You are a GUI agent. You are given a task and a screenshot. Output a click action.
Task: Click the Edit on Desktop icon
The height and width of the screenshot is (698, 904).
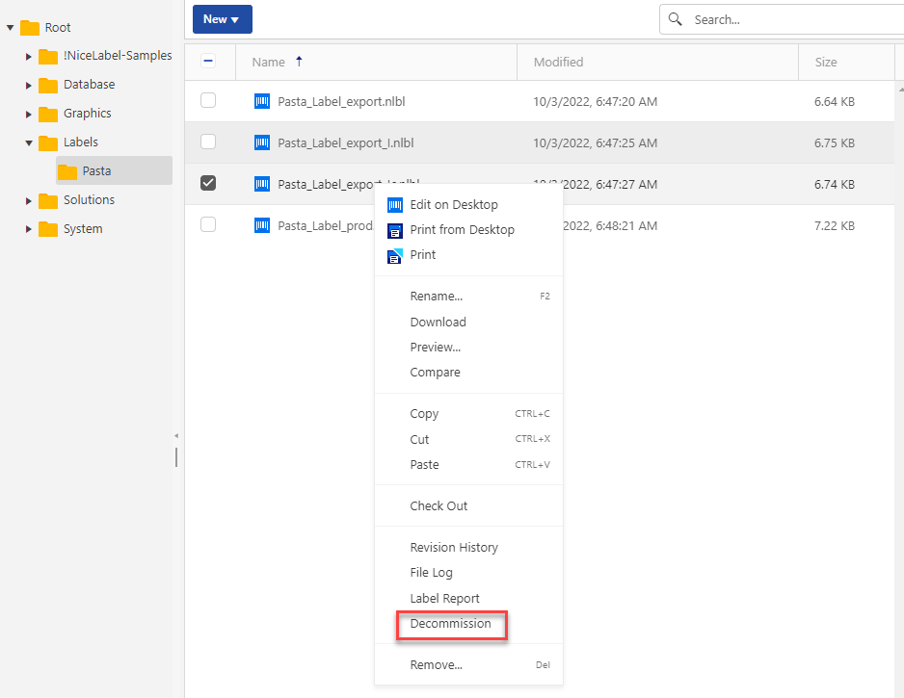pos(394,205)
